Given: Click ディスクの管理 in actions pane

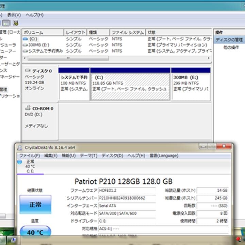Looking at the screenshot, I should click(x=229, y=40).
